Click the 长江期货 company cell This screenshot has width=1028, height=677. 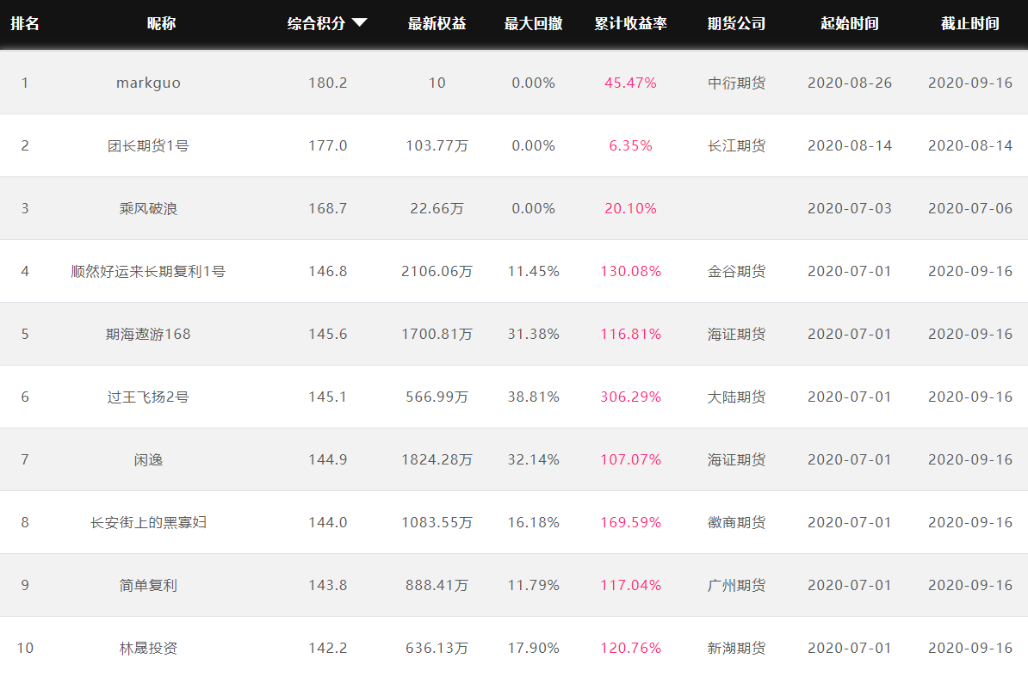coord(736,146)
